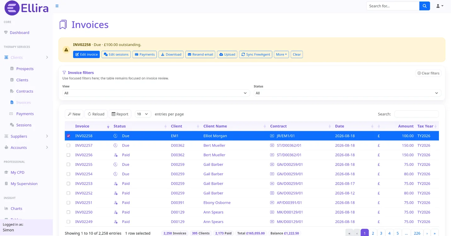Check the box for INV02255
Screen dimensions: 451x236
point(68,164)
